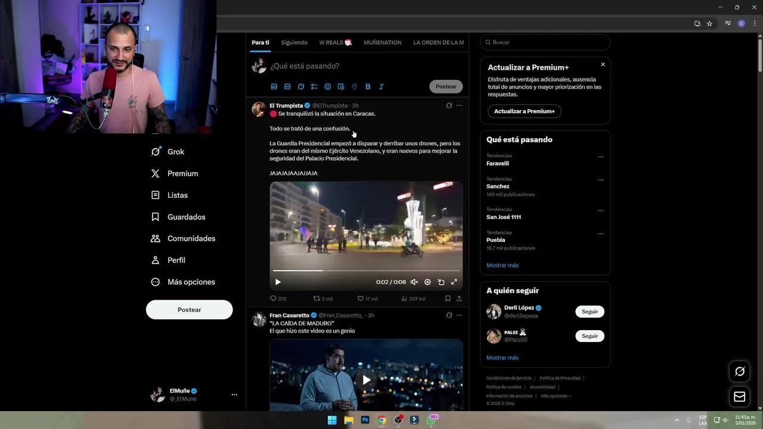This screenshot has width=763, height=429.
Task: Click the large Postear sidebar button
Action: (190, 310)
